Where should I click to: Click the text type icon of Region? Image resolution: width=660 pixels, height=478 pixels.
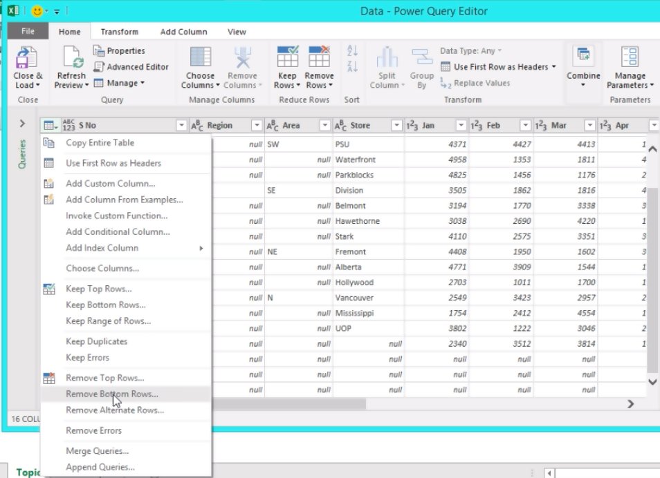click(x=197, y=125)
